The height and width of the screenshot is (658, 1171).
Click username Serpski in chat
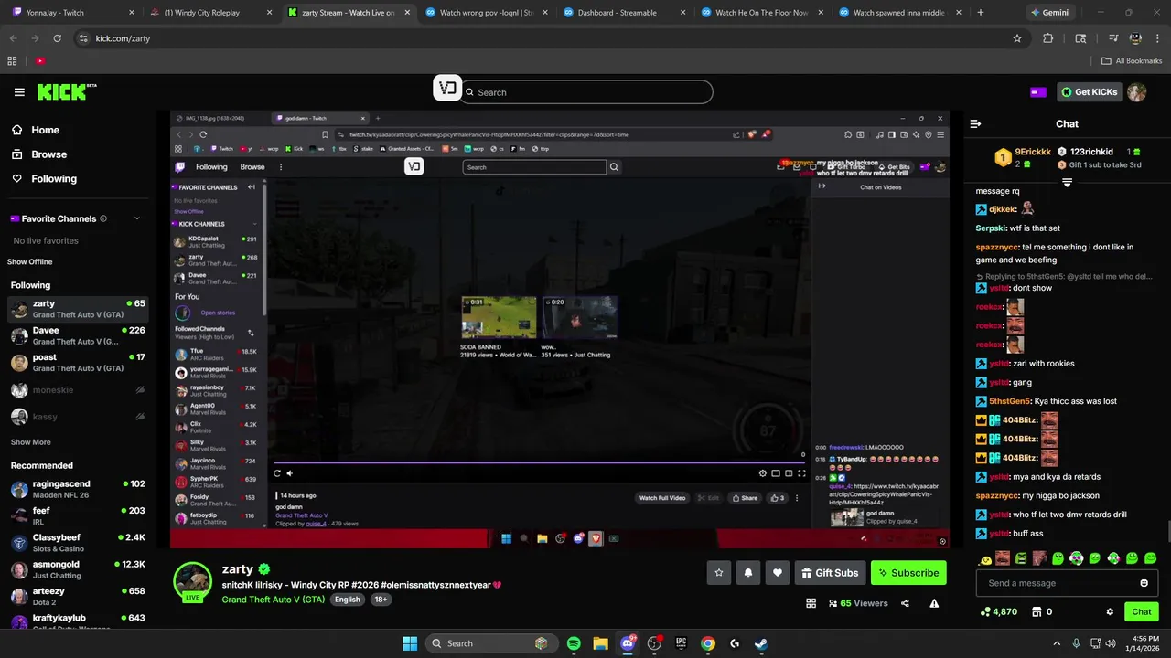[991, 228]
